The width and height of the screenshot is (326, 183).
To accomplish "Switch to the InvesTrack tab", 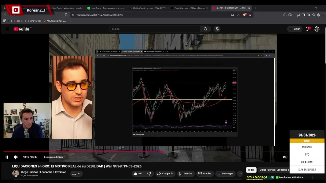I will pos(106,8).
